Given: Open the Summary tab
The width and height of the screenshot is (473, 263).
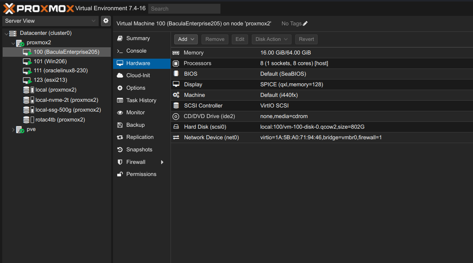Looking at the screenshot, I should (x=142, y=39).
